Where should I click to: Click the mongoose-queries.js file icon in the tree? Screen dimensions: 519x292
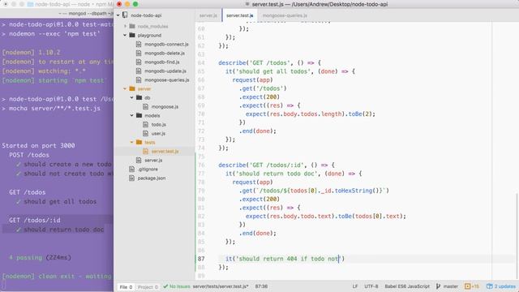click(139, 79)
